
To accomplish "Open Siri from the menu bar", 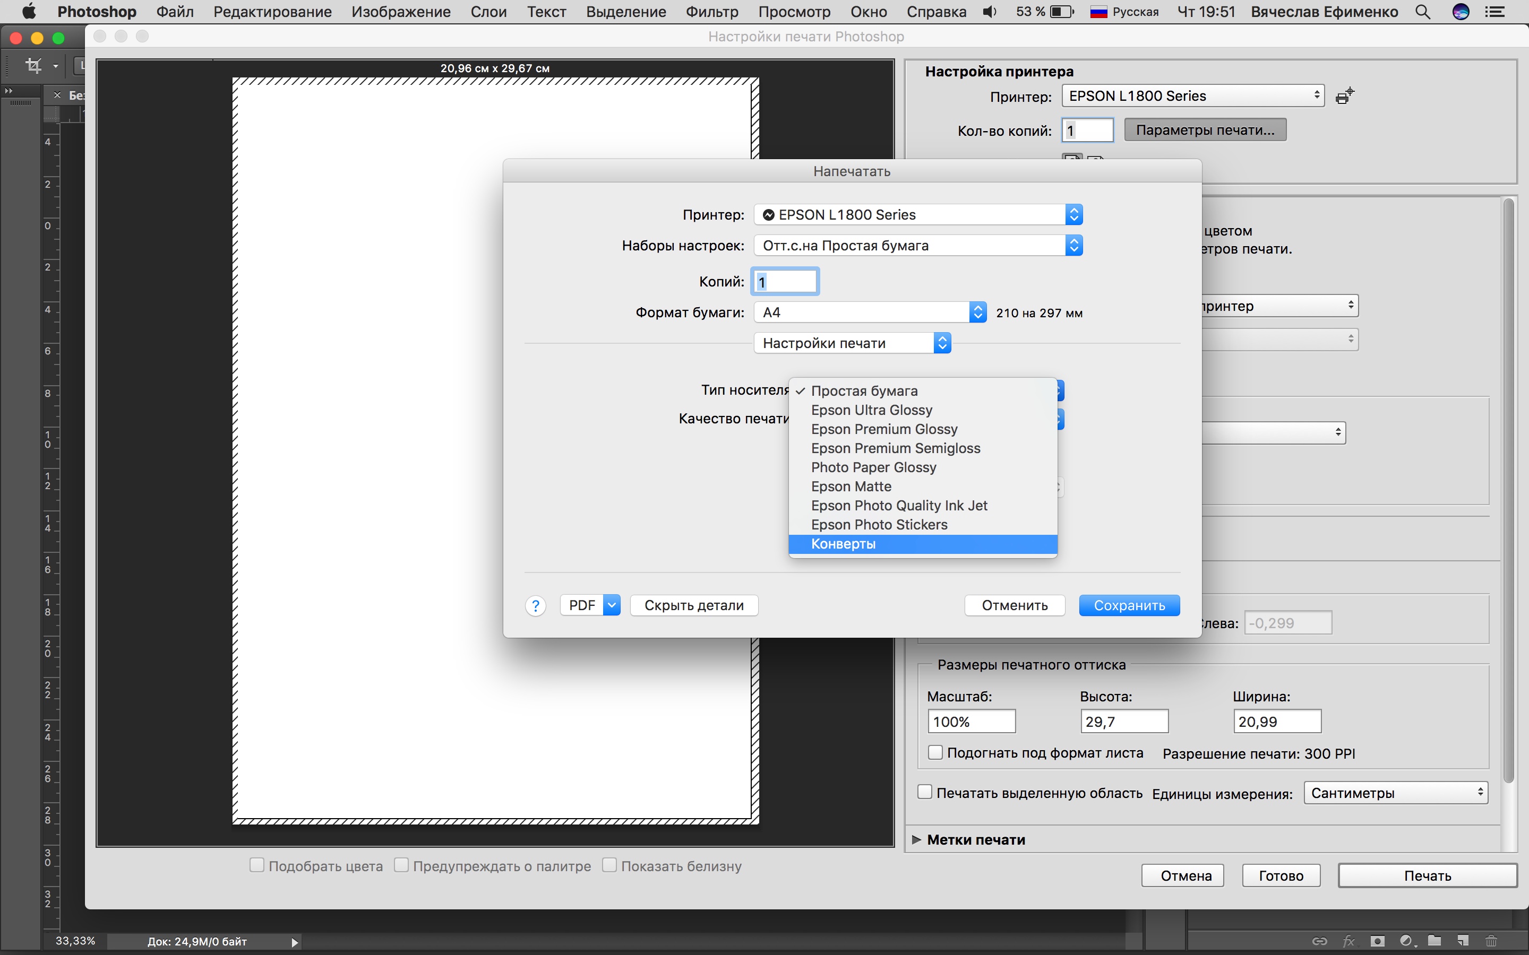I will 1461,11.
